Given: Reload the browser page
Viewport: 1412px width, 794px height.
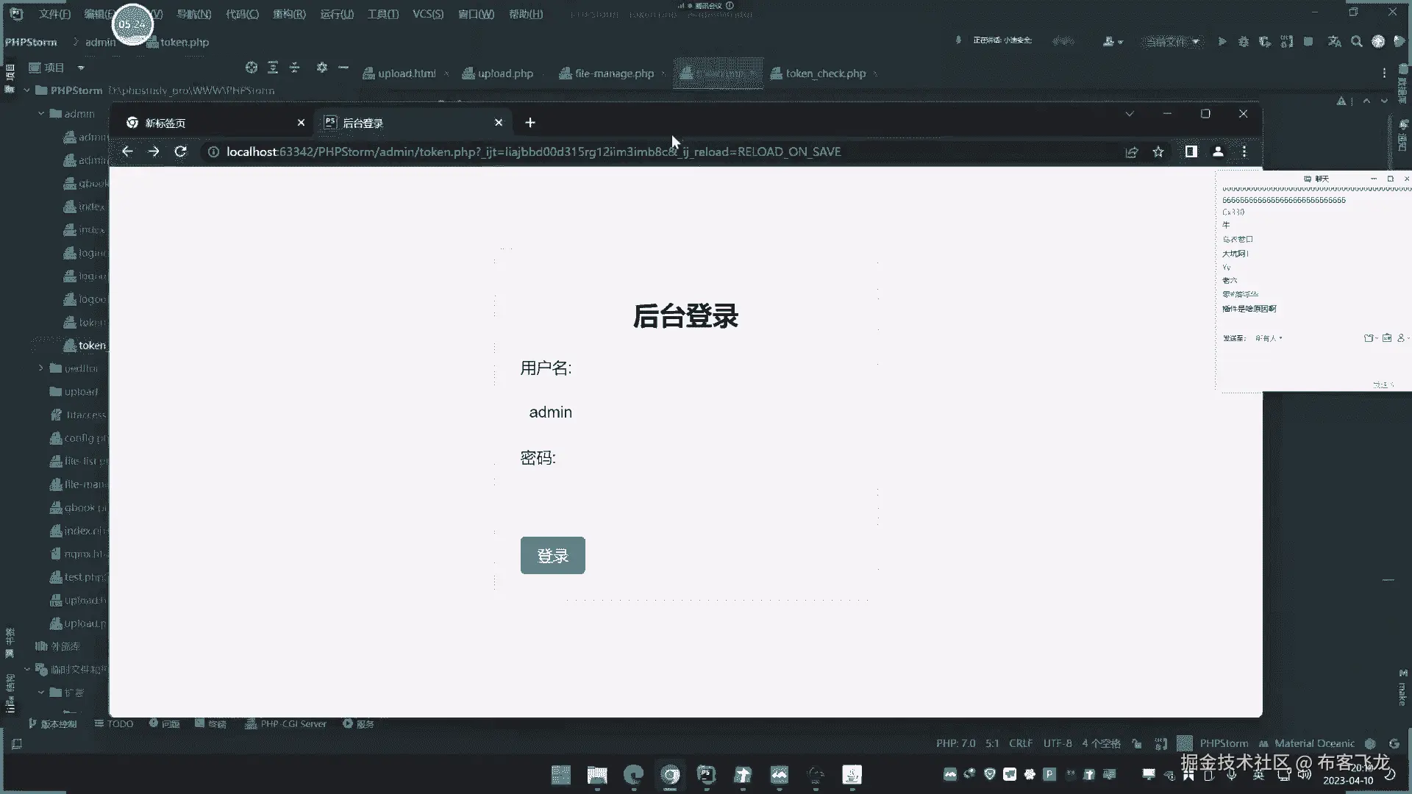Looking at the screenshot, I should click(180, 151).
